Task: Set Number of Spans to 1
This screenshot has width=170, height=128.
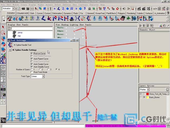Action: pos(32,69)
